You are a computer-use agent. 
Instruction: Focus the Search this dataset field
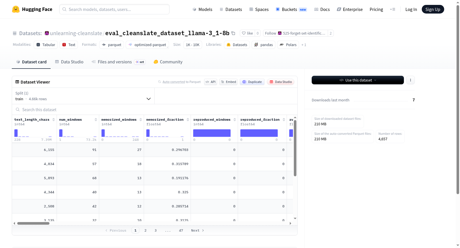click(x=155, y=109)
